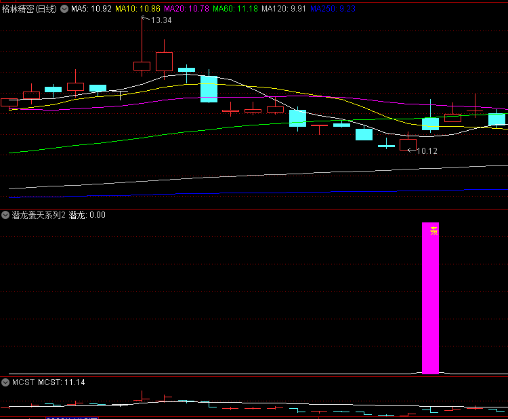
Task: Select the MA250: 9.23 label
Action: click(333, 9)
